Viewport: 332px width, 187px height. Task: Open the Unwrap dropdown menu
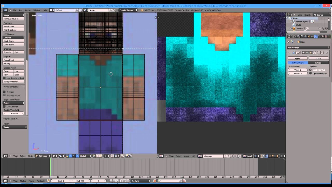click(13, 38)
